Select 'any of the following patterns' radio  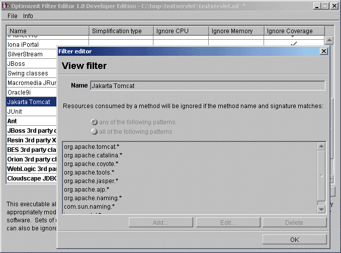[94, 122]
